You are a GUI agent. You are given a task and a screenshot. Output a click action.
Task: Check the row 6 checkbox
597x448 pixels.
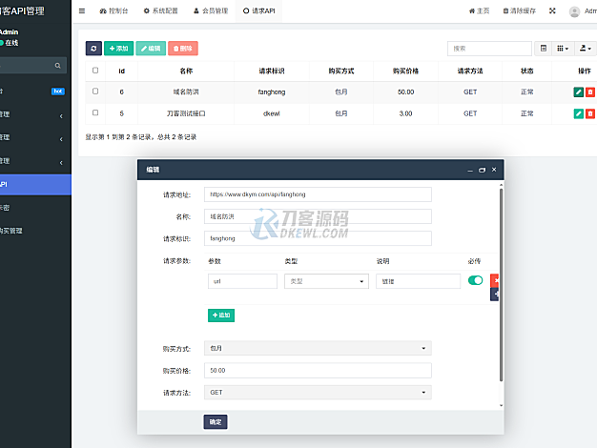pyautogui.click(x=95, y=92)
